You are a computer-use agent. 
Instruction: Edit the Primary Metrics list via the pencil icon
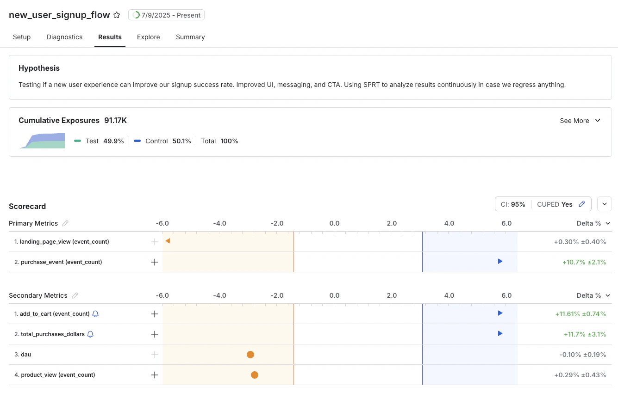tap(65, 223)
